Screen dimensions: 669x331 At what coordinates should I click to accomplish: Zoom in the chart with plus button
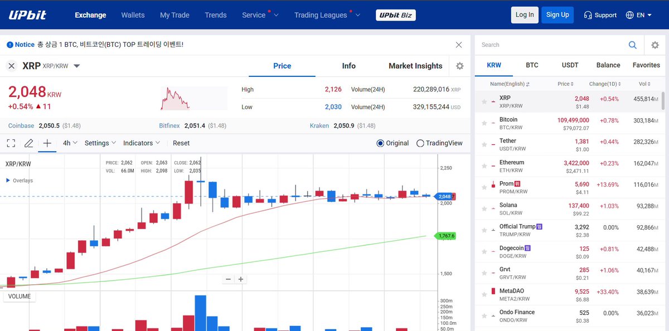point(241,279)
